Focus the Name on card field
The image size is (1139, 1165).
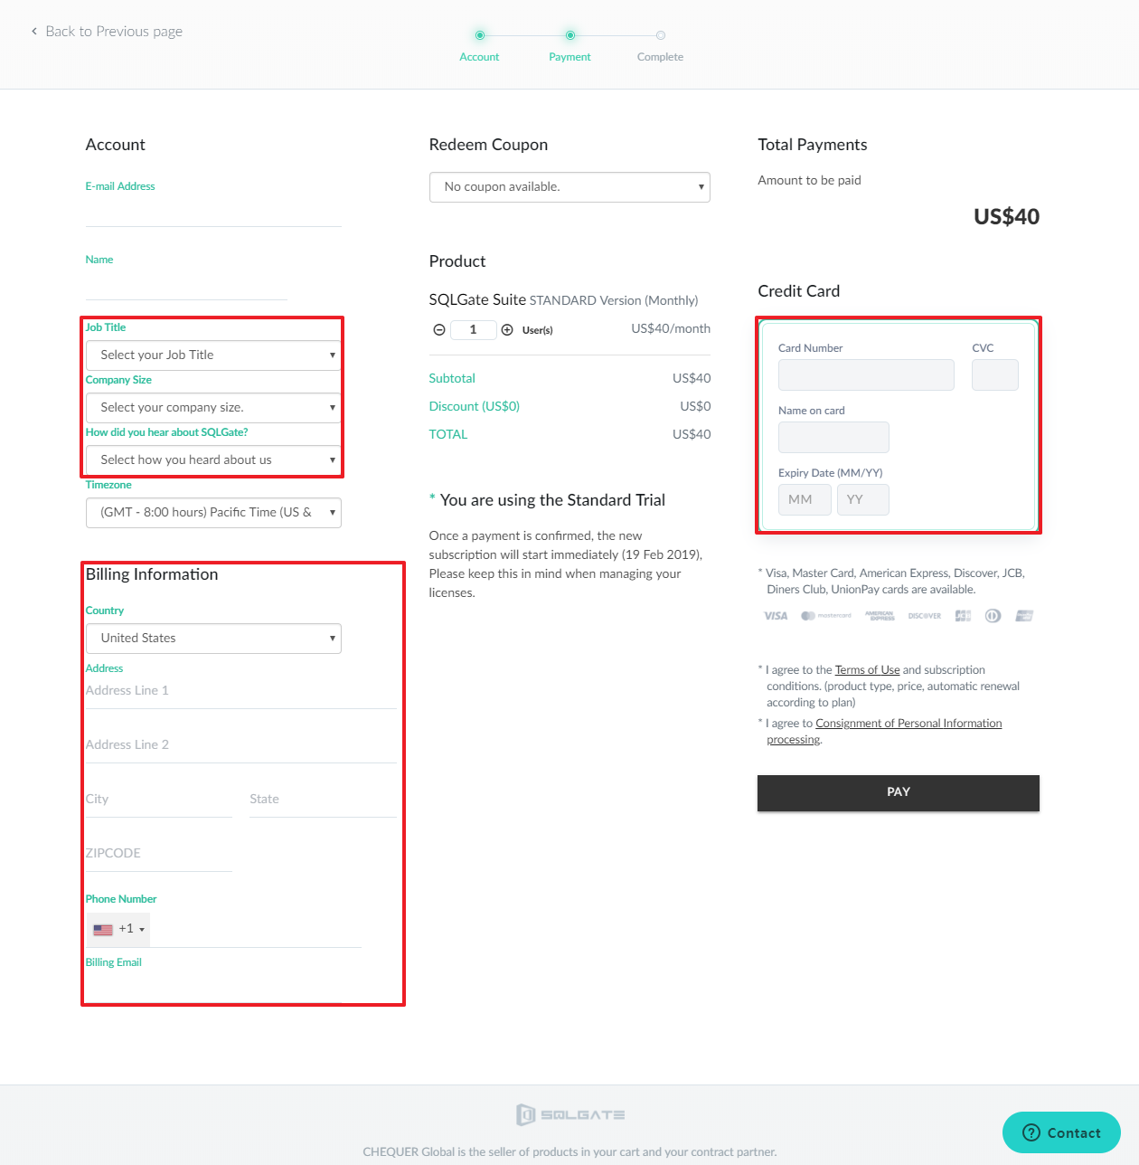tap(833, 438)
